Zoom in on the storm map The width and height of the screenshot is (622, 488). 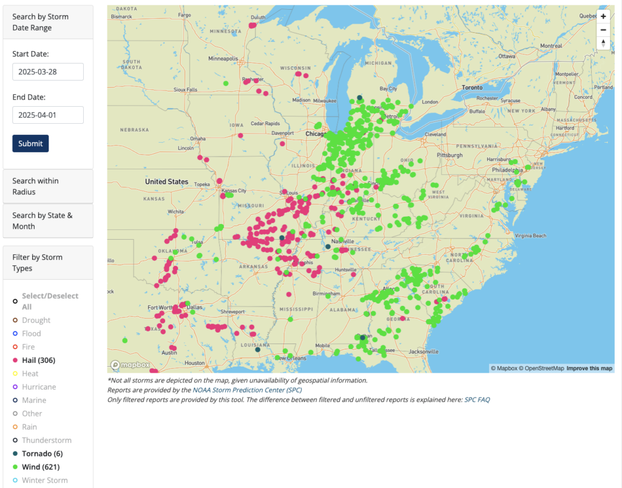(x=603, y=16)
